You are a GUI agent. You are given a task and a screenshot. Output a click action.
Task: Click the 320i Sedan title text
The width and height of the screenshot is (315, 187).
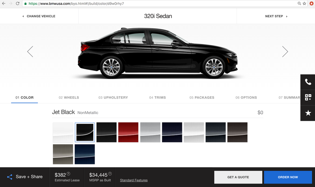pos(158,16)
